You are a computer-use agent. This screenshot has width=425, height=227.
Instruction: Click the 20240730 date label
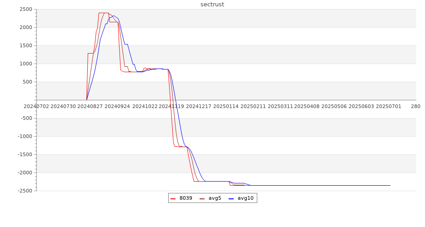click(63, 106)
